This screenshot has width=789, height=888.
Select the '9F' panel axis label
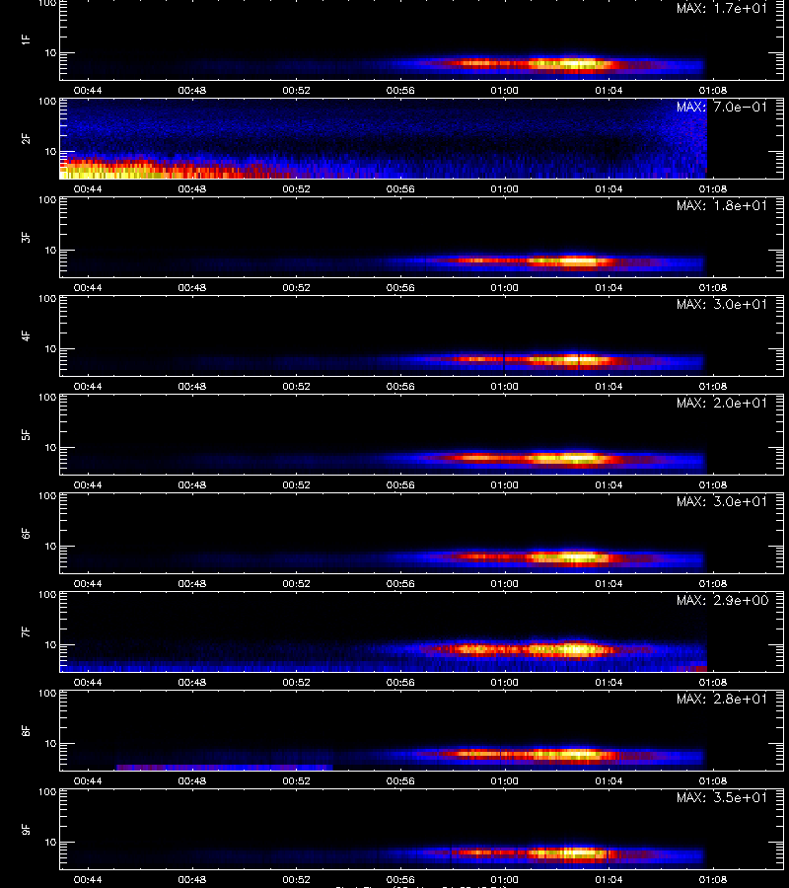26,829
